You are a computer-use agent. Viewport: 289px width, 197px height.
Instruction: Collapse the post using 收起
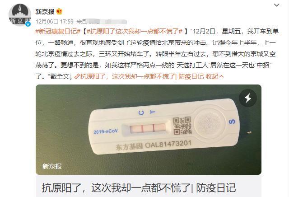[x=212, y=76]
